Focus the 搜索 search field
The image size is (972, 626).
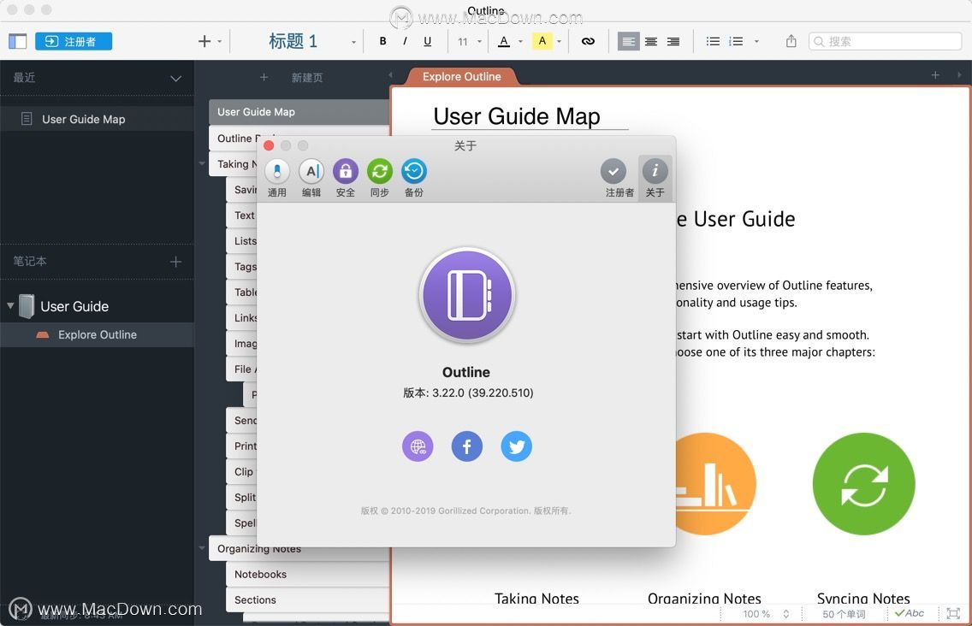pyautogui.click(x=885, y=42)
